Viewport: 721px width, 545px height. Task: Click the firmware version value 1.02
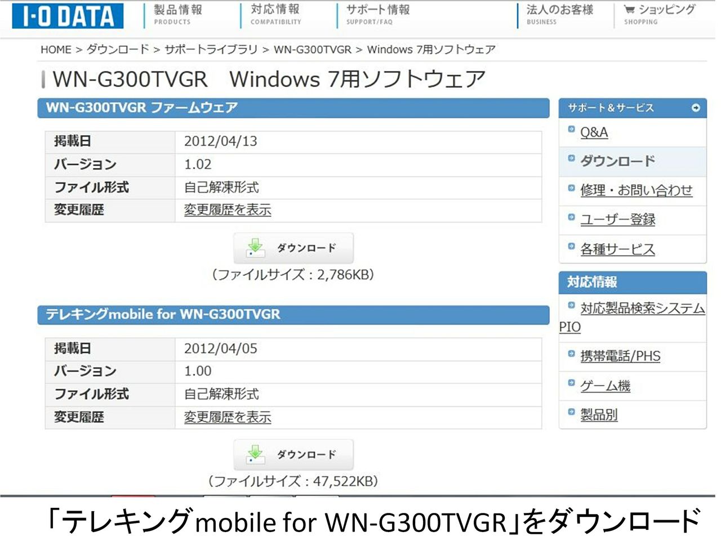click(198, 164)
